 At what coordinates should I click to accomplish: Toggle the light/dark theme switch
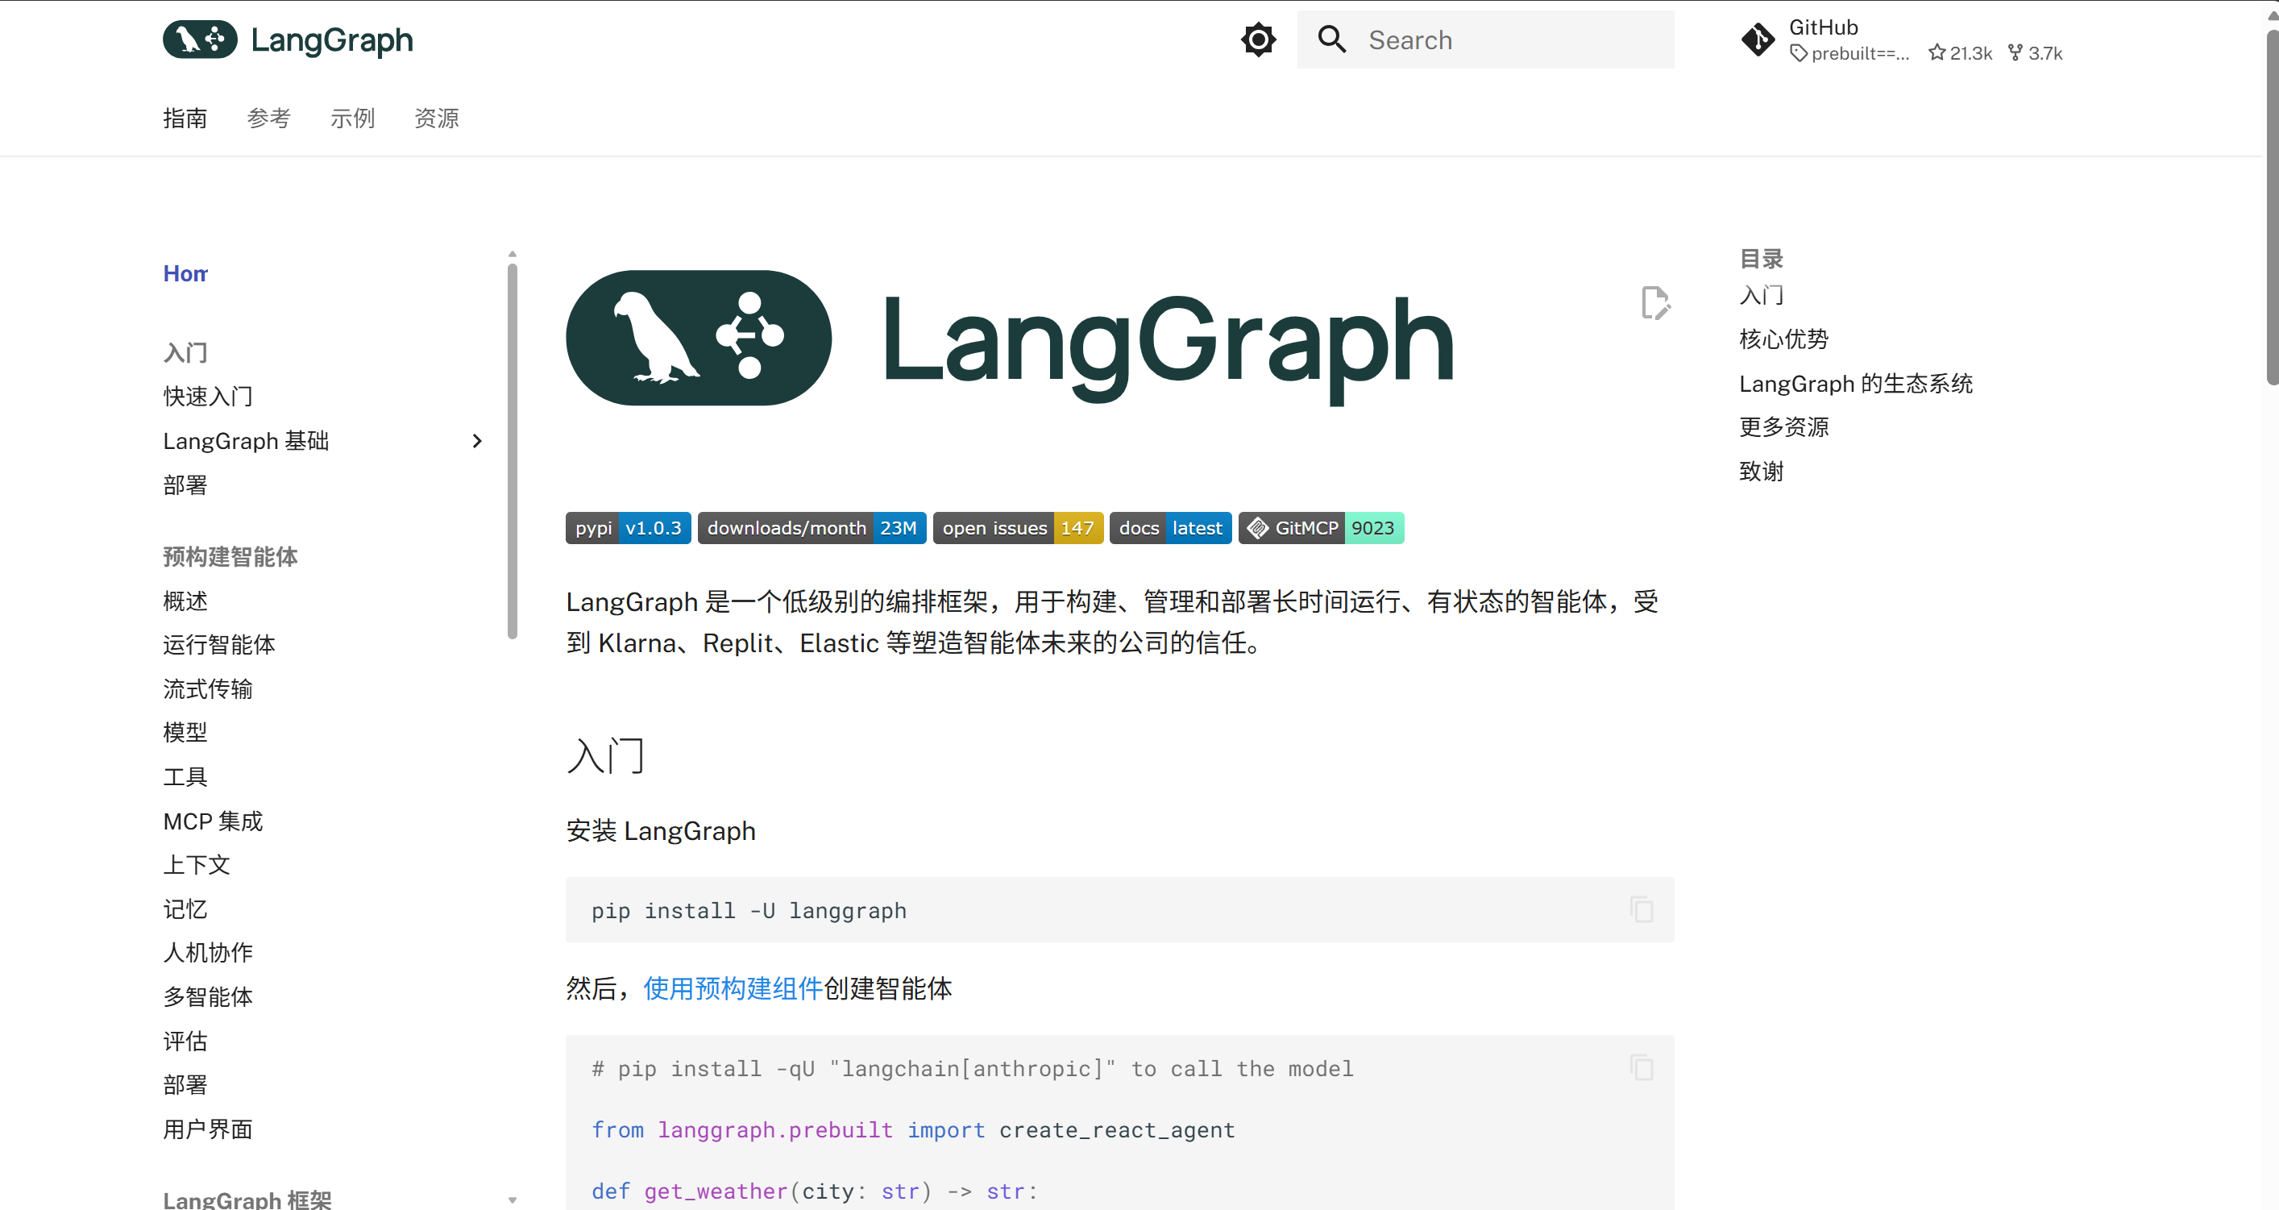1257,40
